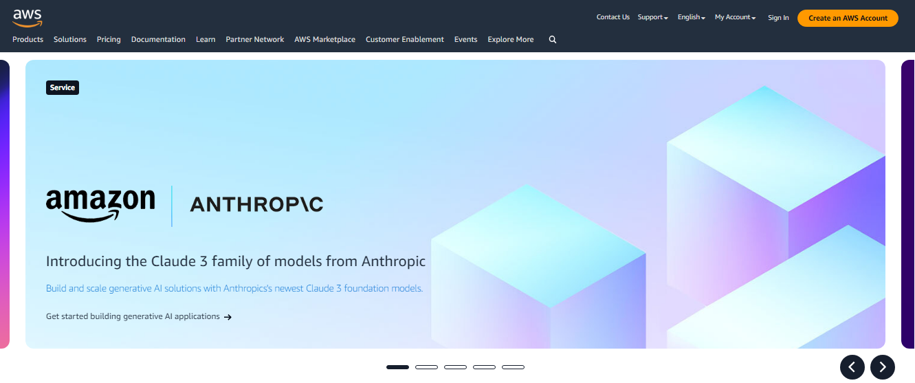Click the Sign In link
915x383 pixels.
pyautogui.click(x=778, y=18)
